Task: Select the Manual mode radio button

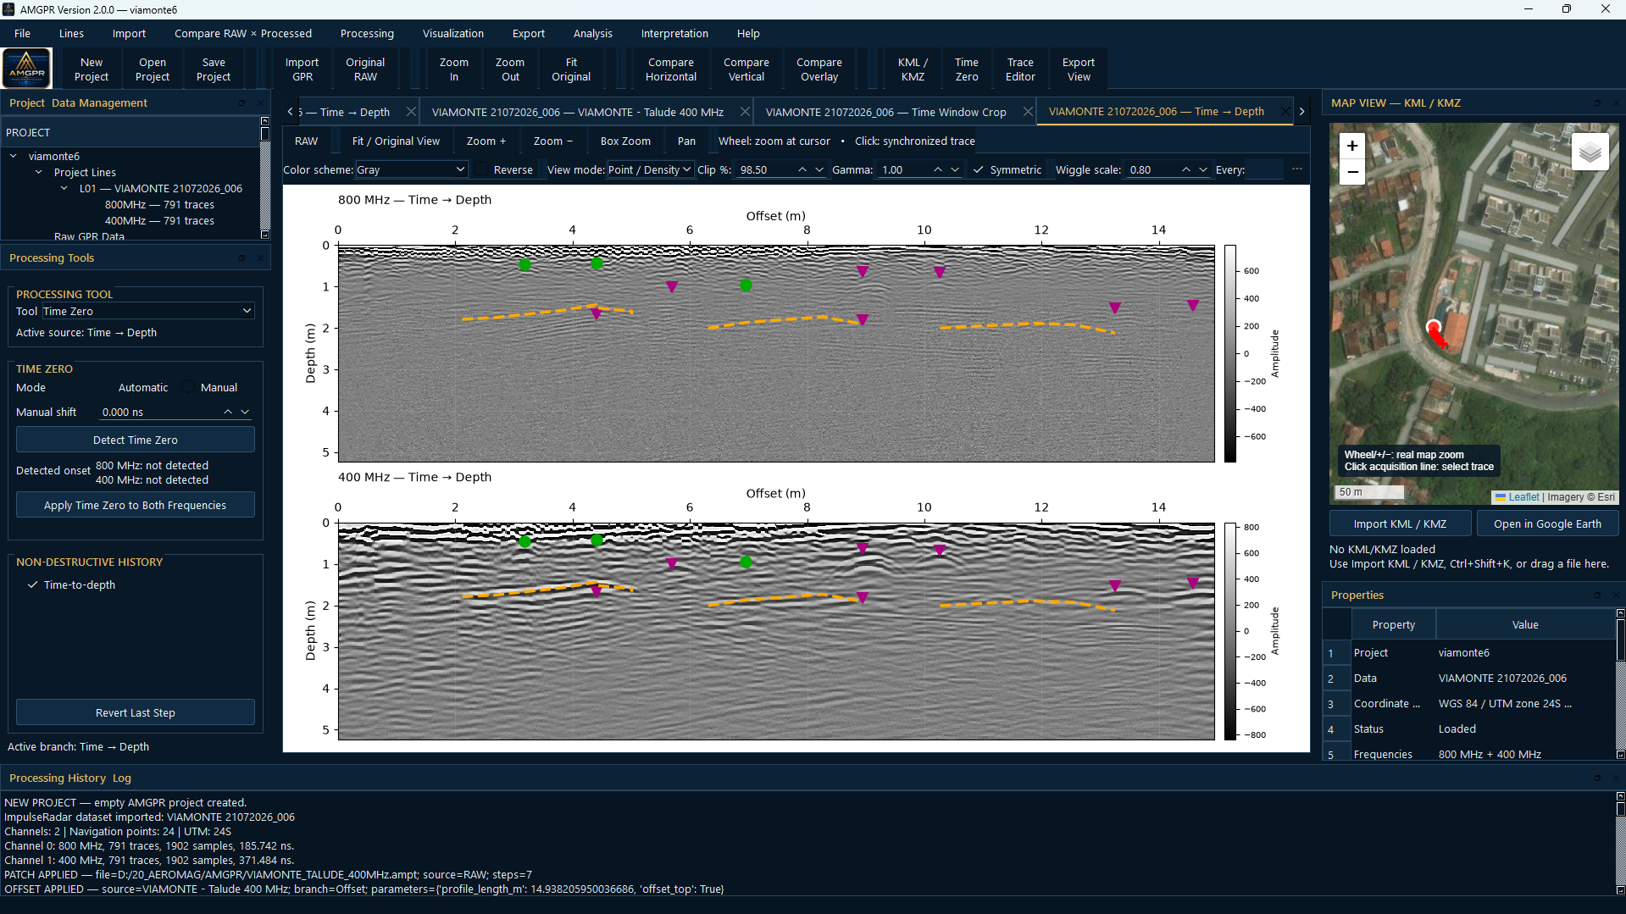Action: (188, 387)
